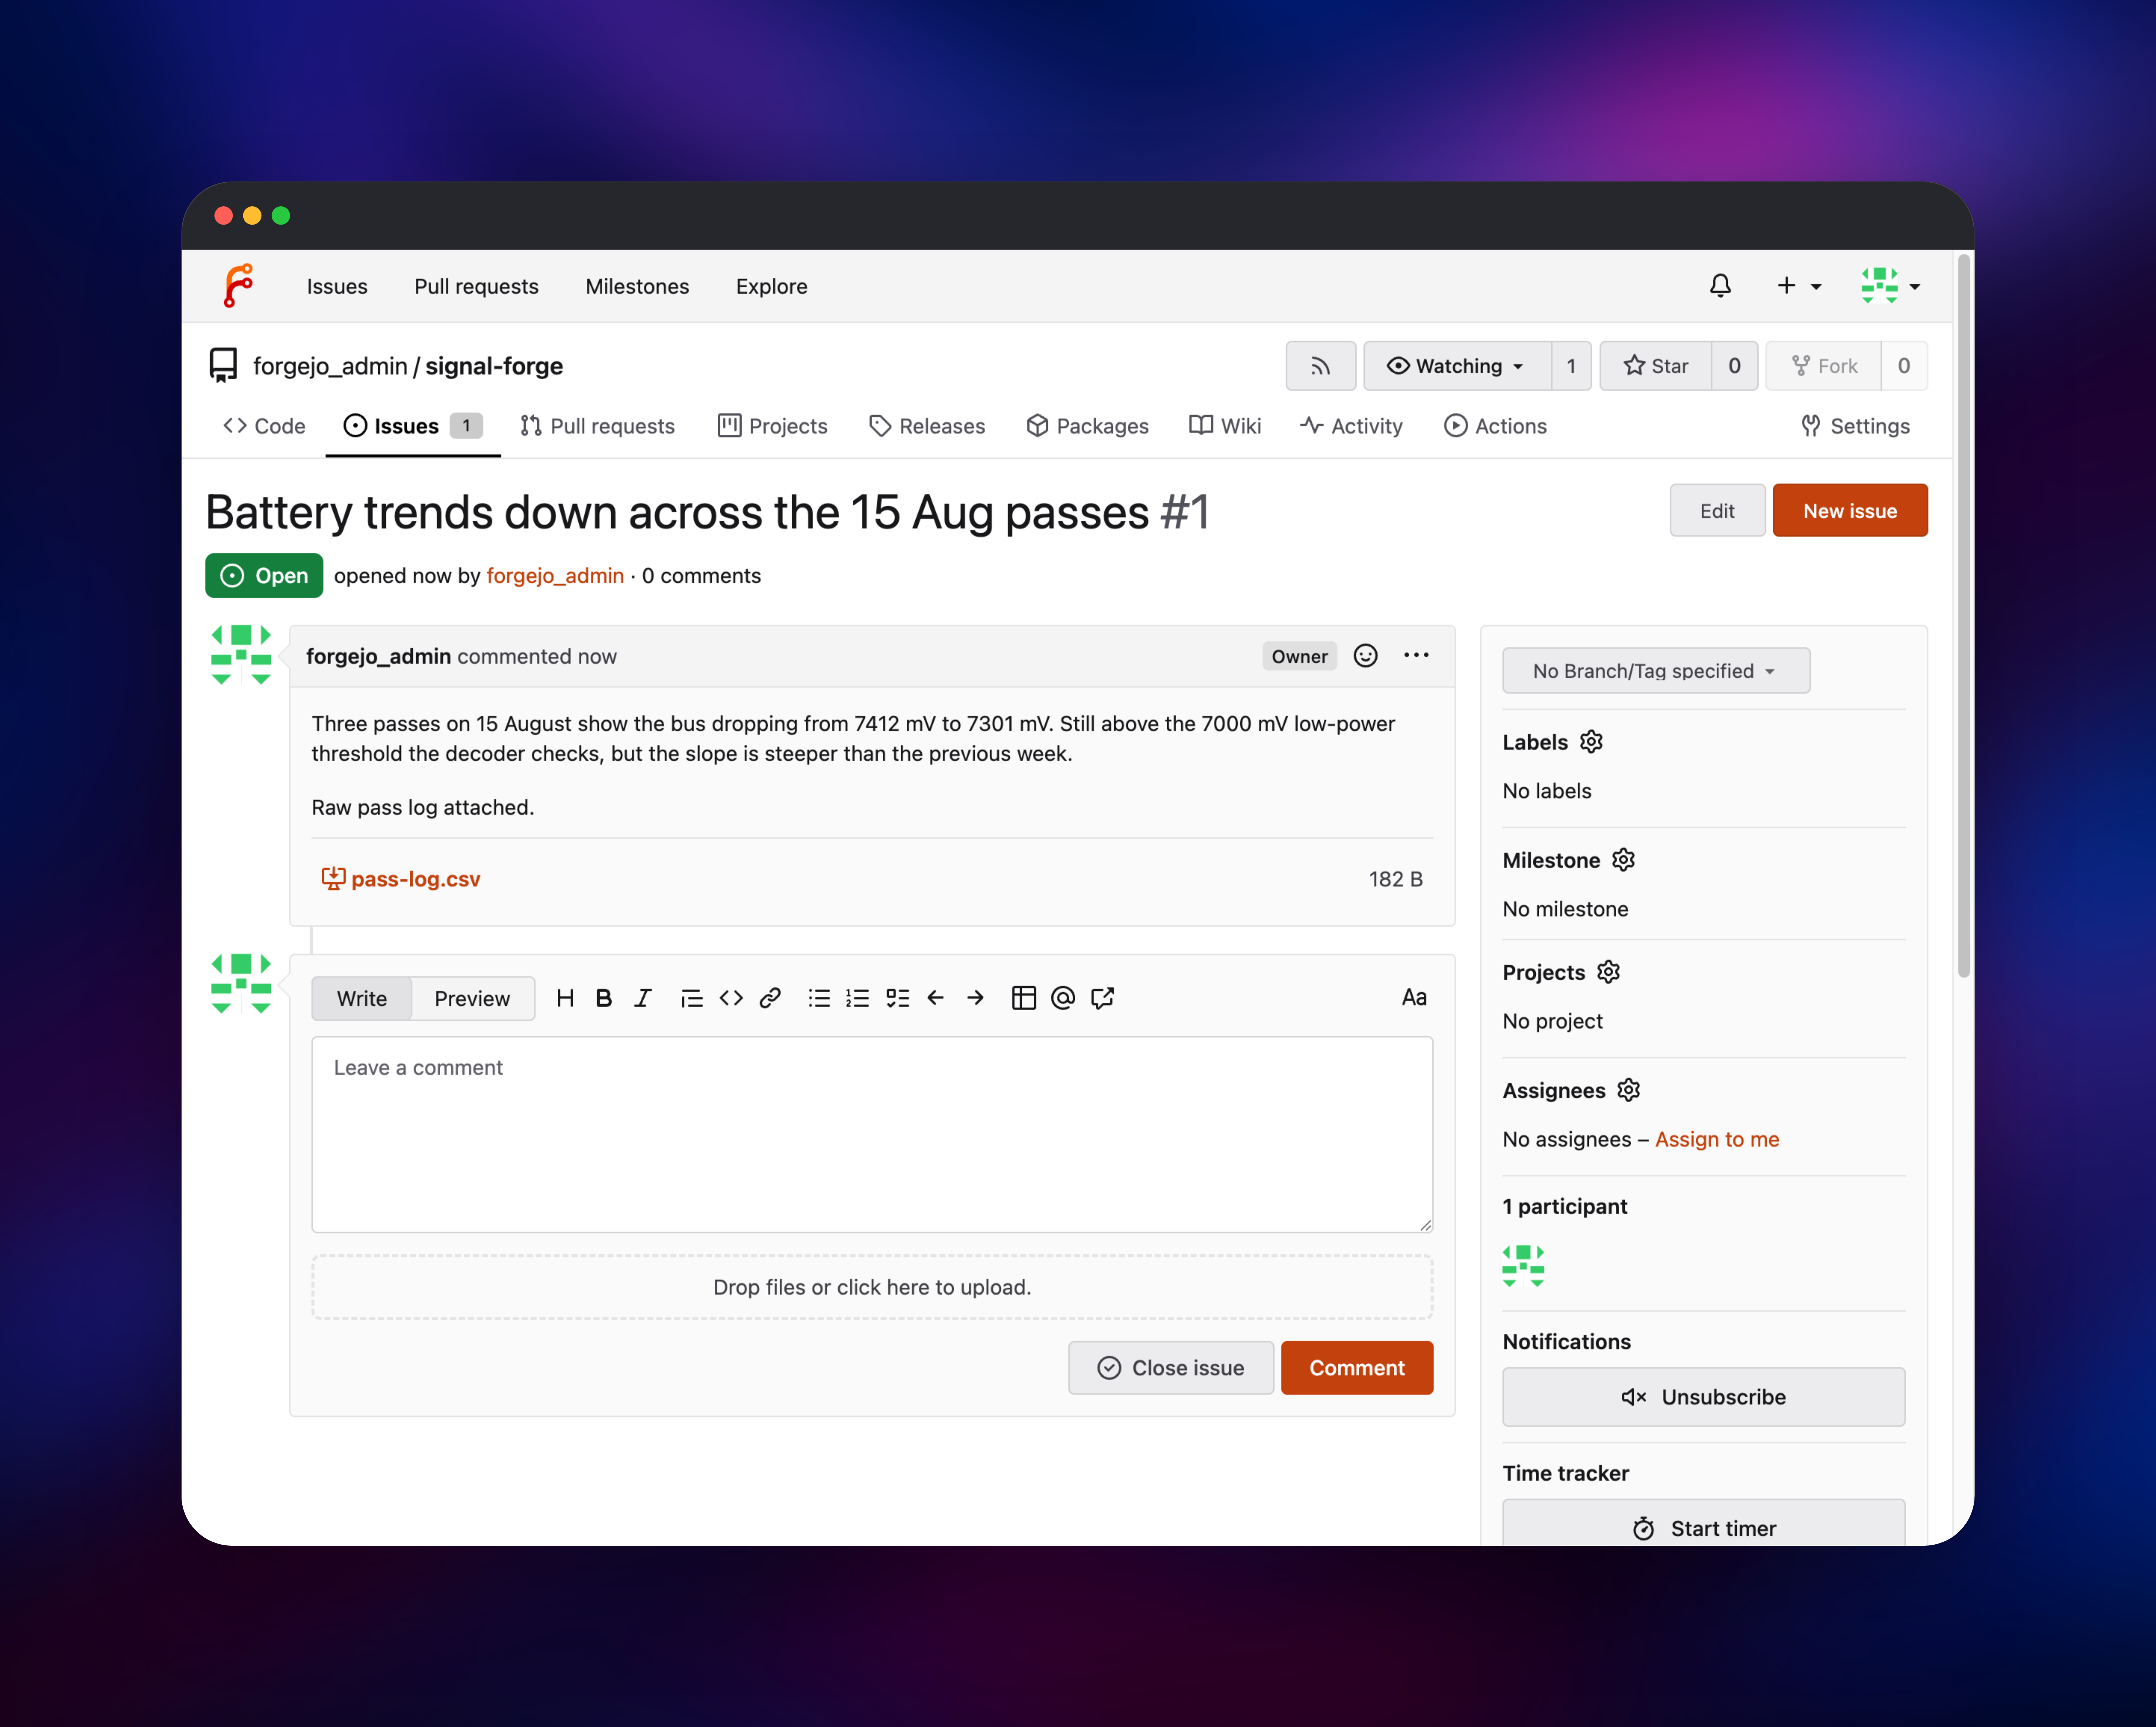The image size is (2156, 1727).
Task: Open the Projects tab
Action: pyautogui.click(x=773, y=426)
